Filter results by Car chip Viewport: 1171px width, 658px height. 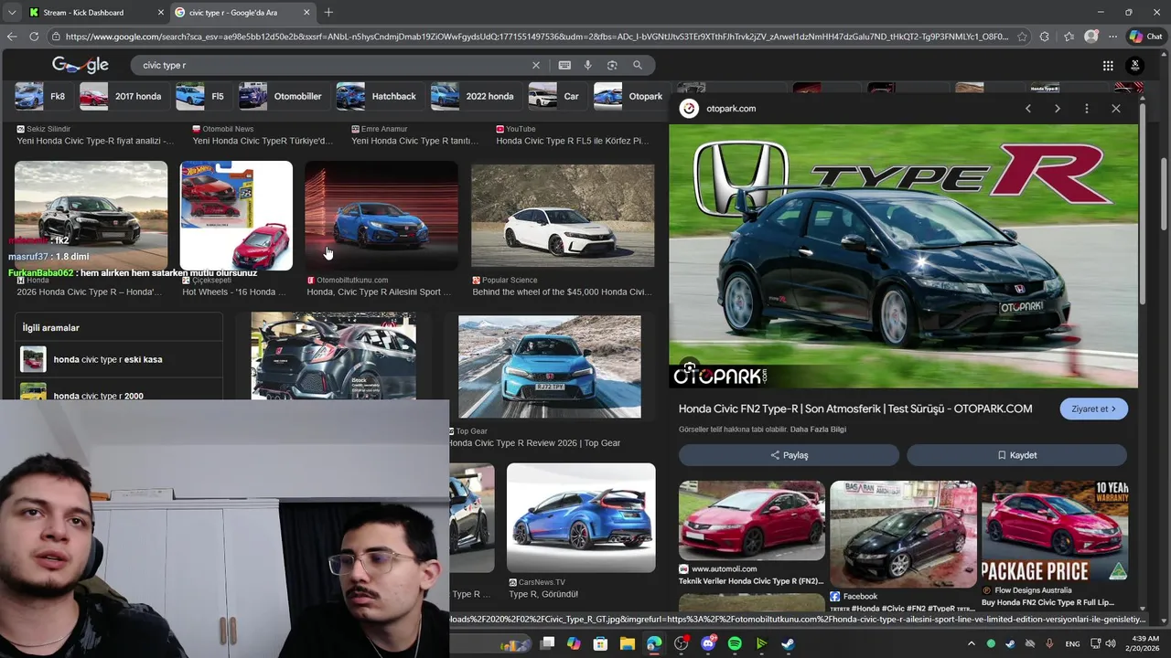tap(555, 96)
